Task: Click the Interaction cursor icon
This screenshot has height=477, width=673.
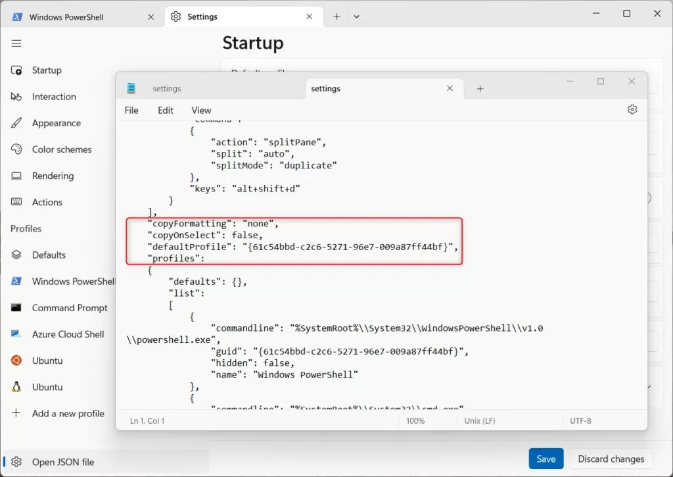Action: tap(16, 97)
